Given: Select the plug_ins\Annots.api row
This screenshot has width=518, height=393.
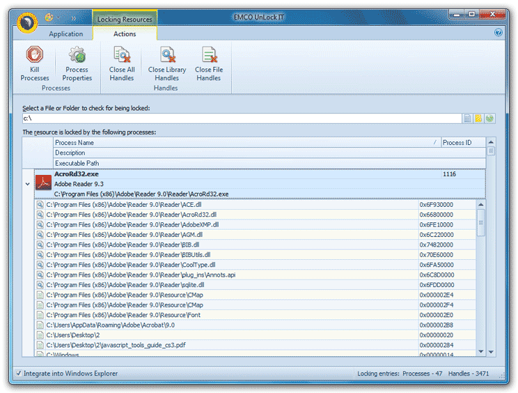Looking at the screenshot, I should coord(256,275).
